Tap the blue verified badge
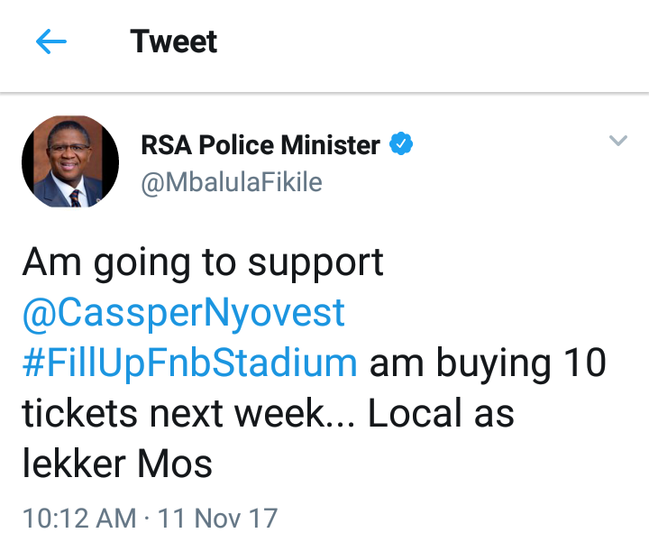Image resolution: width=649 pixels, height=533 pixels. [x=401, y=143]
